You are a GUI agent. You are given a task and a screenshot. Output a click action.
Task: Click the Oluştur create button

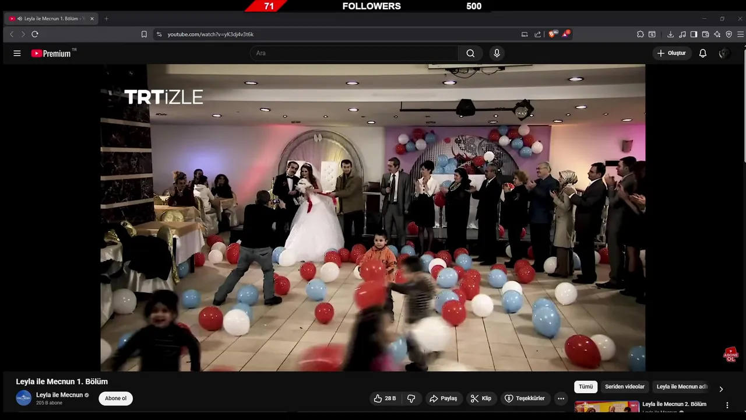pos(671,53)
